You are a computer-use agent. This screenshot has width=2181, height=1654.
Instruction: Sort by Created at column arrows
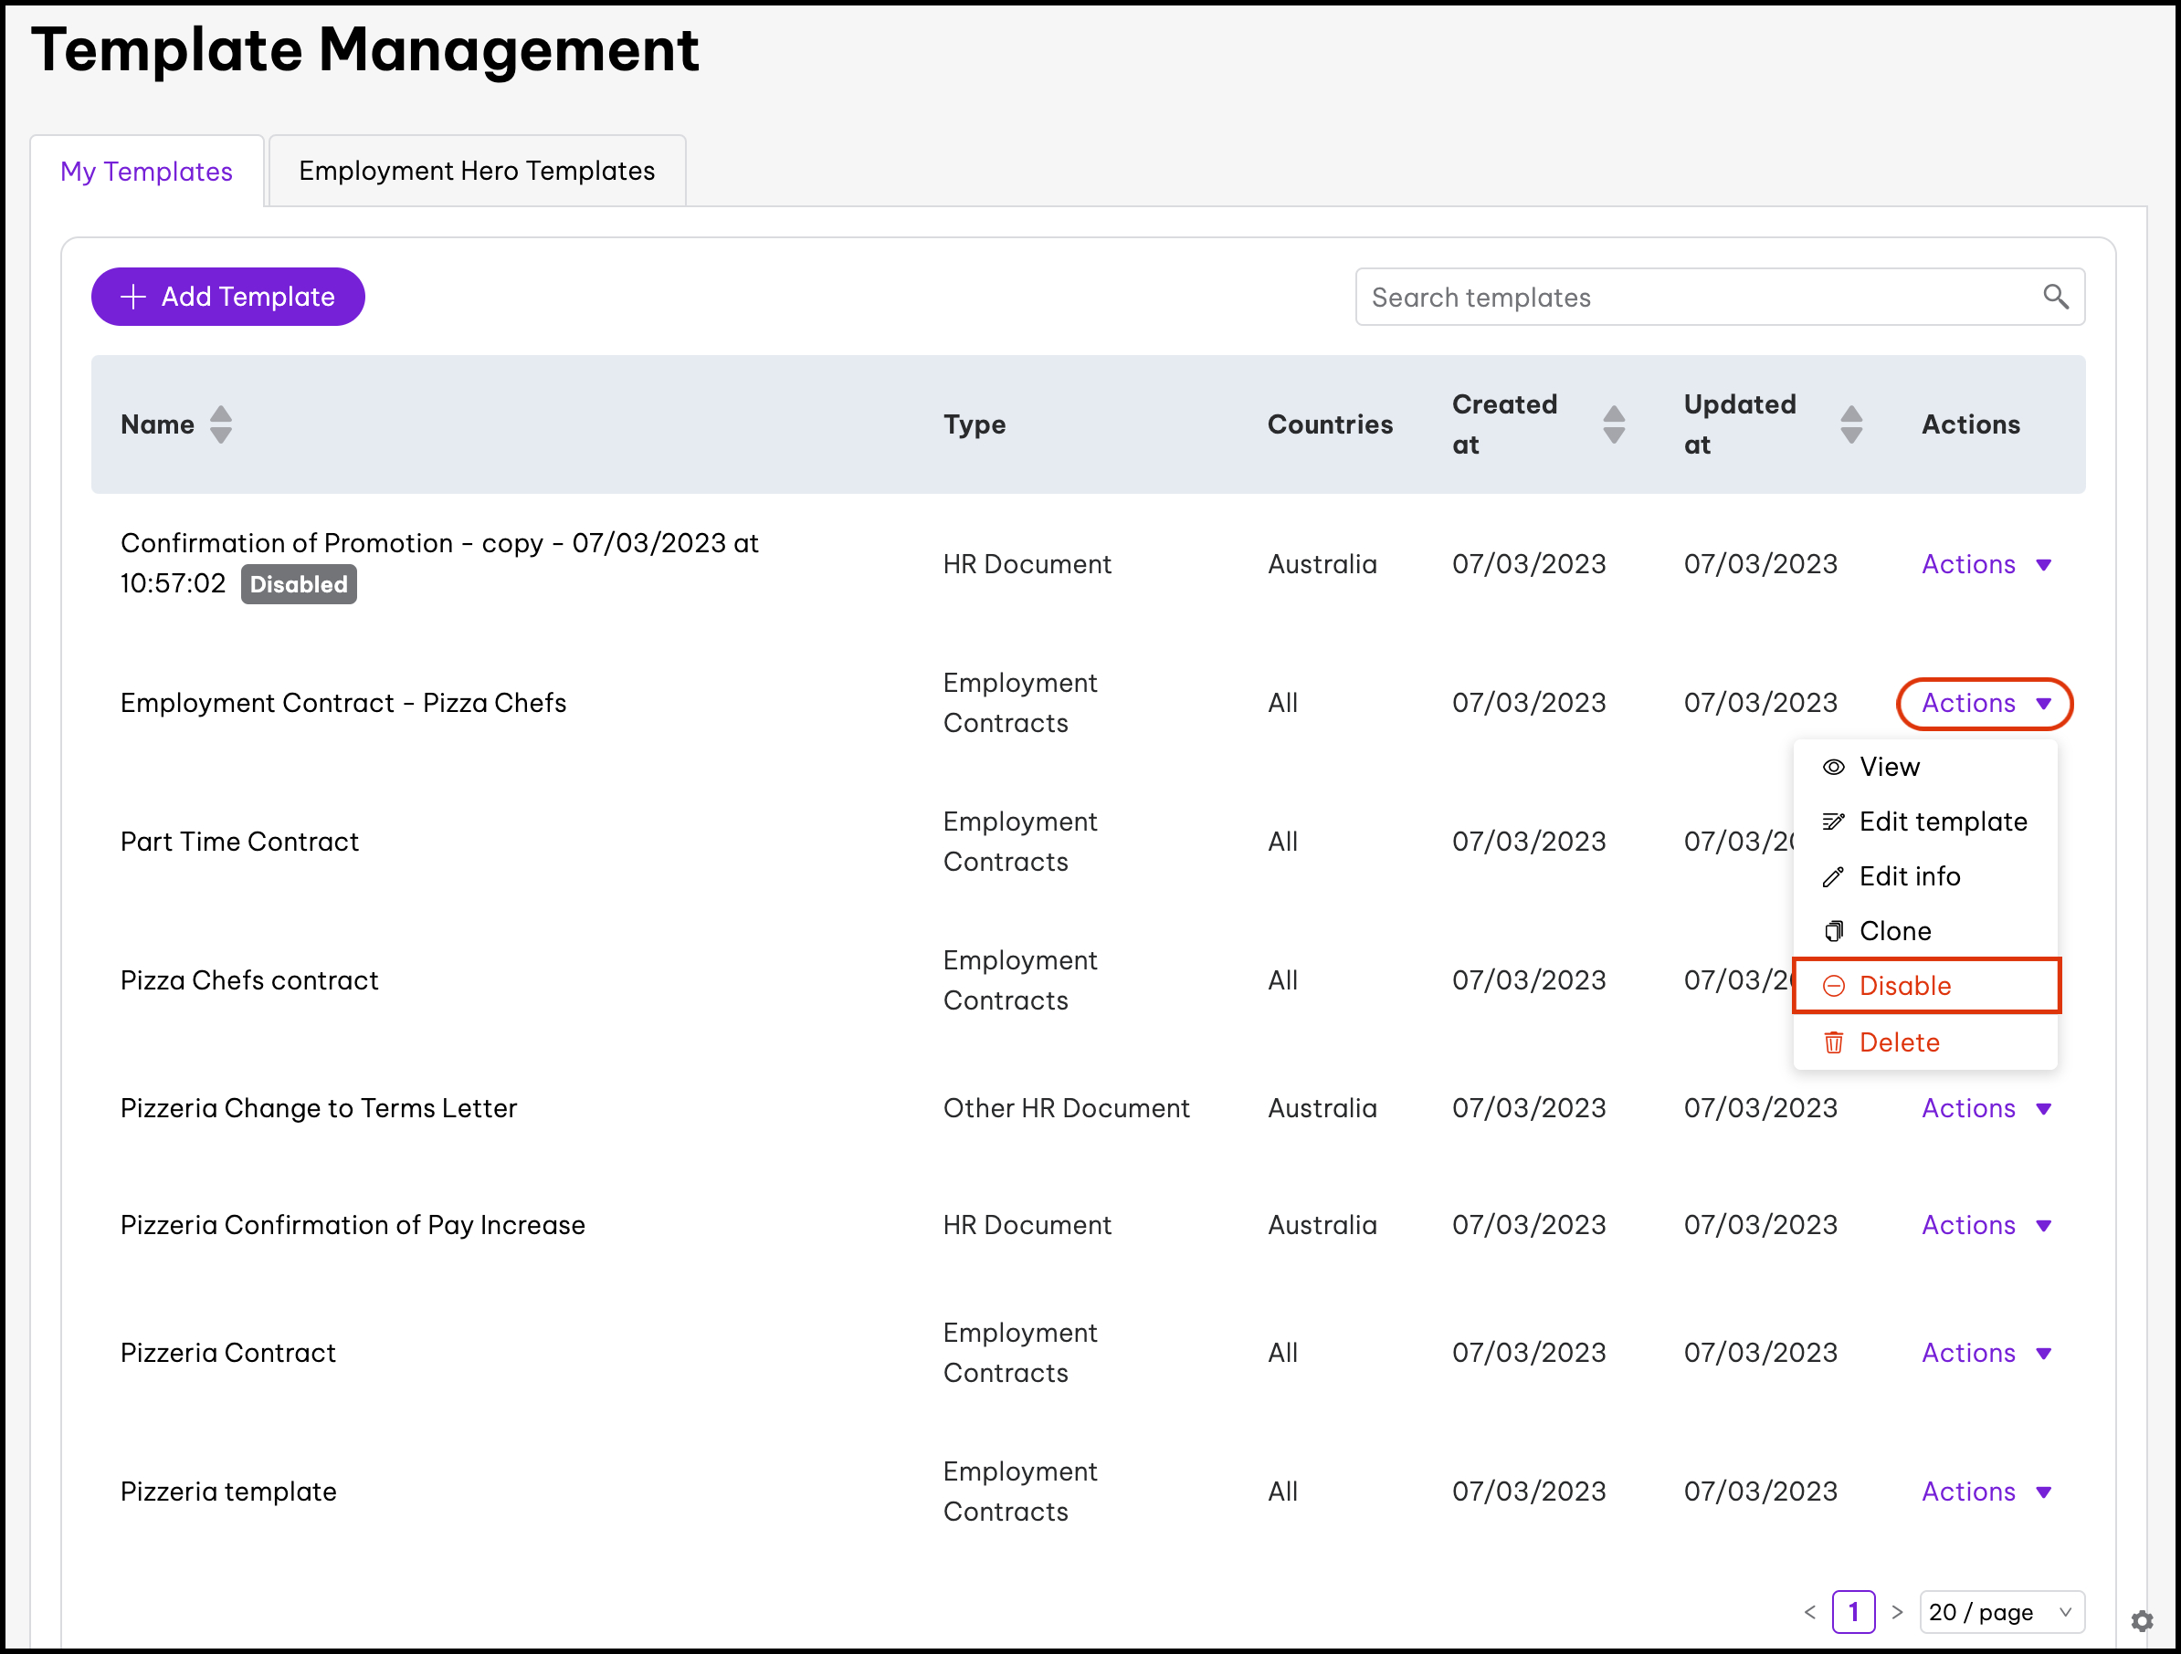pos(1613,424)
